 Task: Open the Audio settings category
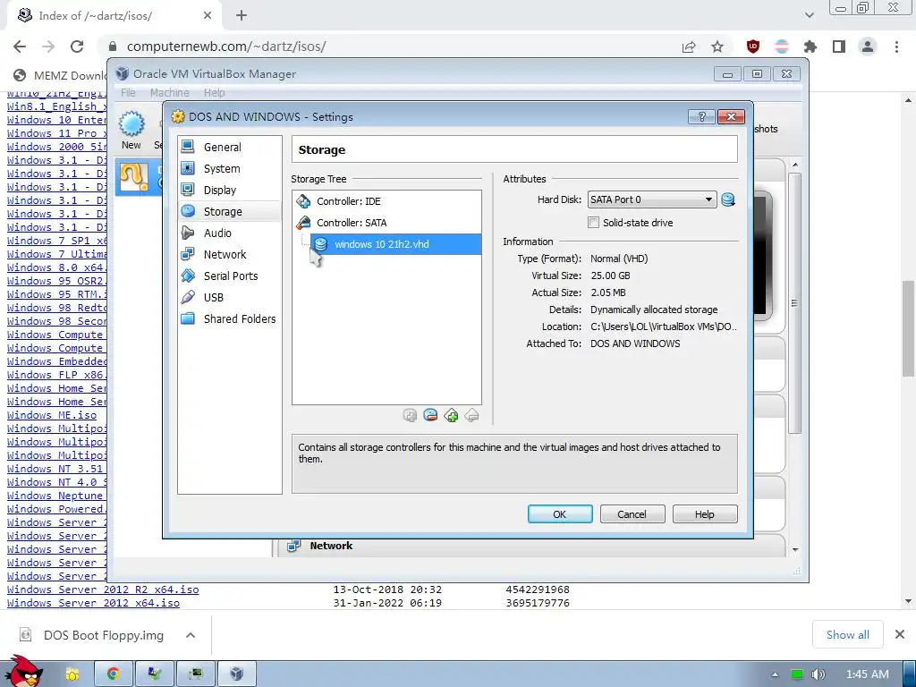click(x=230, y=233)
